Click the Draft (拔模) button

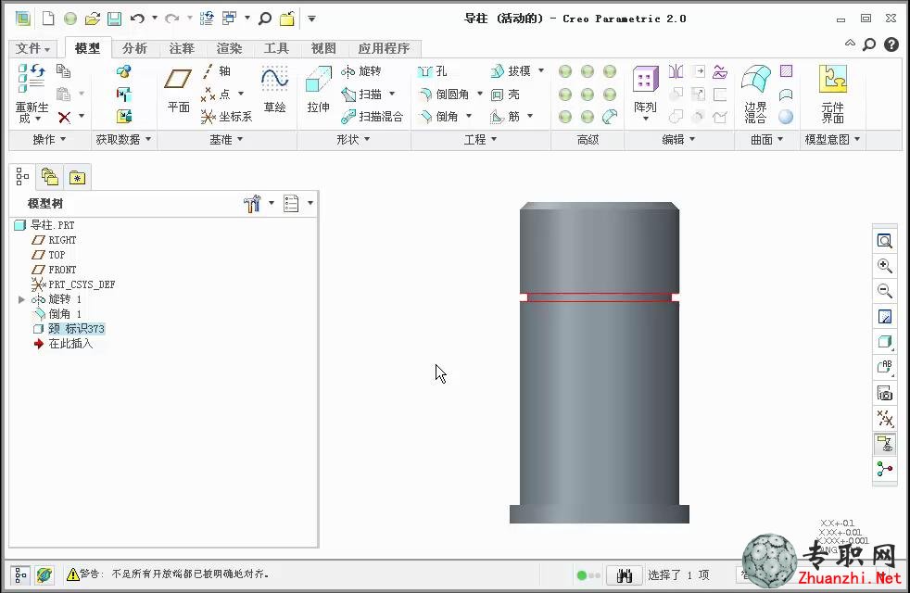(x=511, y=70)
